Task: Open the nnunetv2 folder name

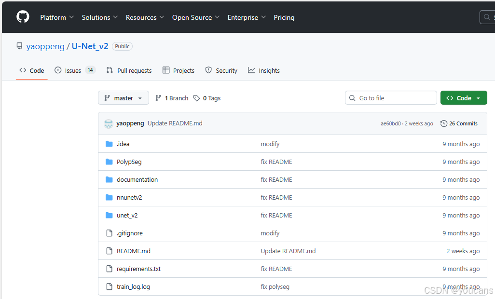Action: click(x=129, y=197)
